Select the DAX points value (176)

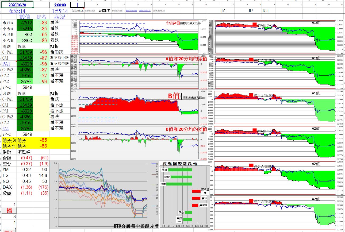(x=41, y=187)
